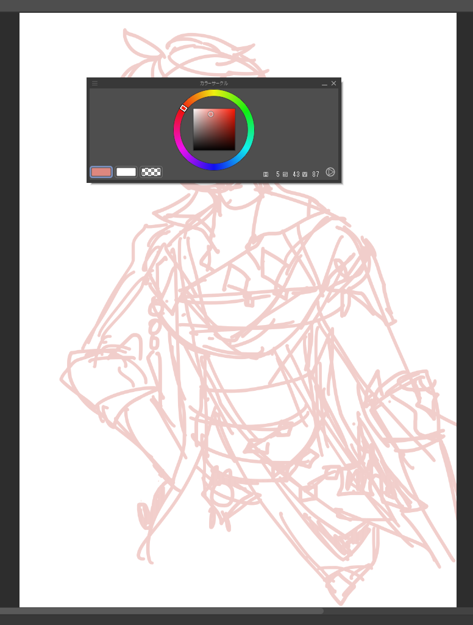Click the hue marker on the color ring
This screenshot has width=473, height=625.
point(183,108)
